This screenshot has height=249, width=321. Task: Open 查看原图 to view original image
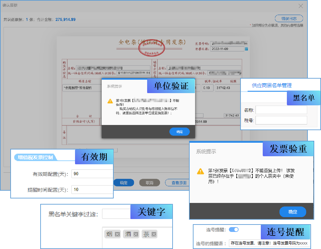(x=178, y=183)
